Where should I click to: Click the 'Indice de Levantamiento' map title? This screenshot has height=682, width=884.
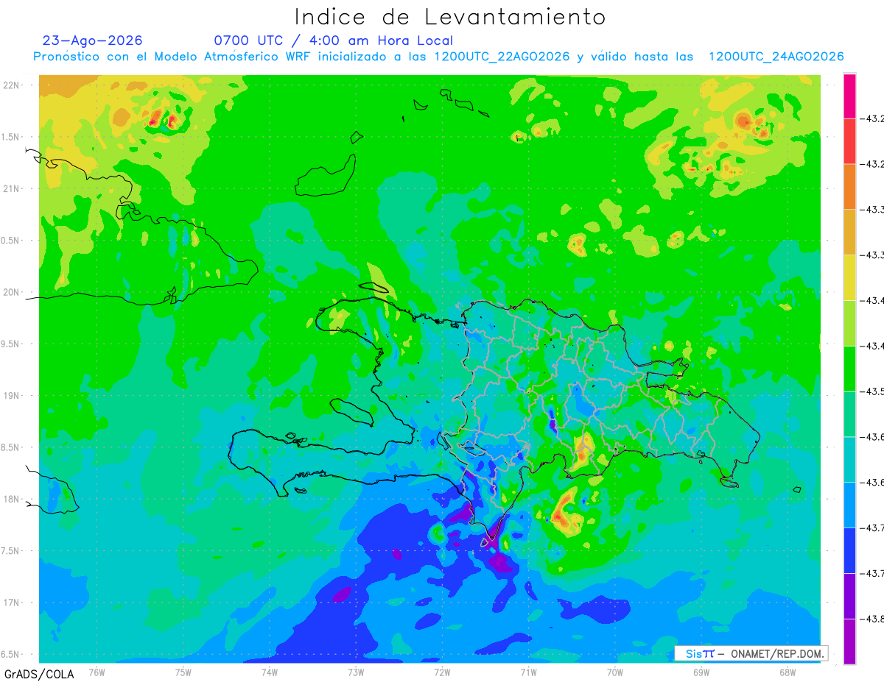point(450,17)
